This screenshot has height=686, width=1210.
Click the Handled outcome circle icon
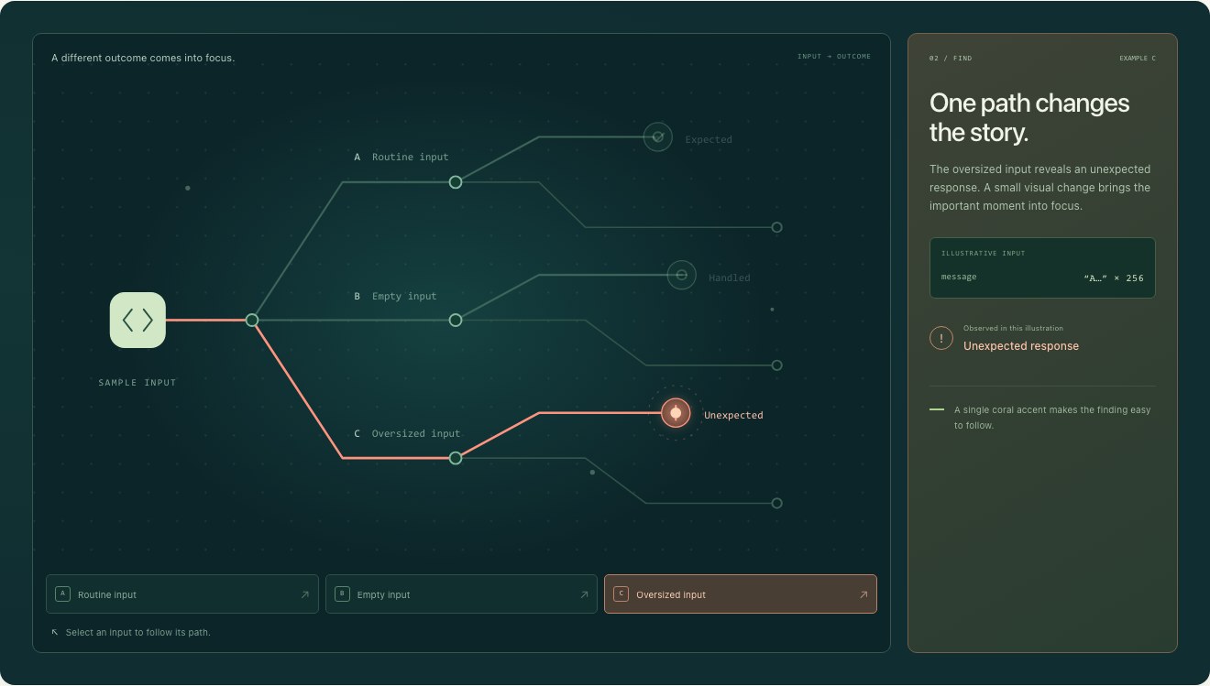click(x=681, y=275)
